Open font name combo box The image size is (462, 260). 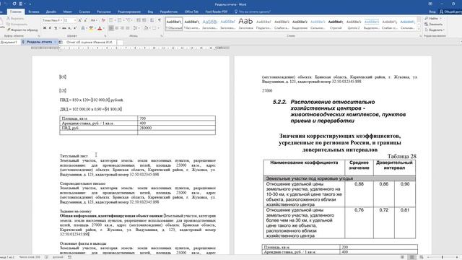[52, 20]
